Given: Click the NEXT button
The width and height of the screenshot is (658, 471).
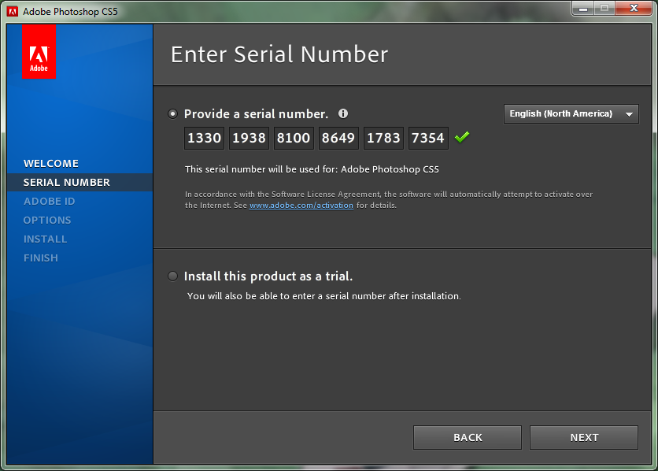Looking at the screenshot, I should pos(584,437).
